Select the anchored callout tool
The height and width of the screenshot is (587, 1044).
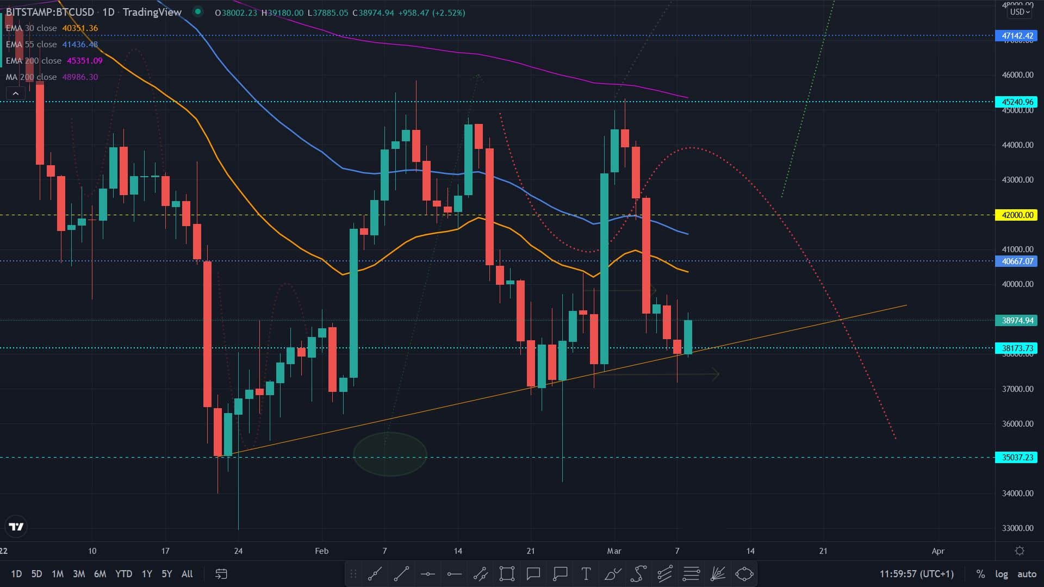click(560, 574)
